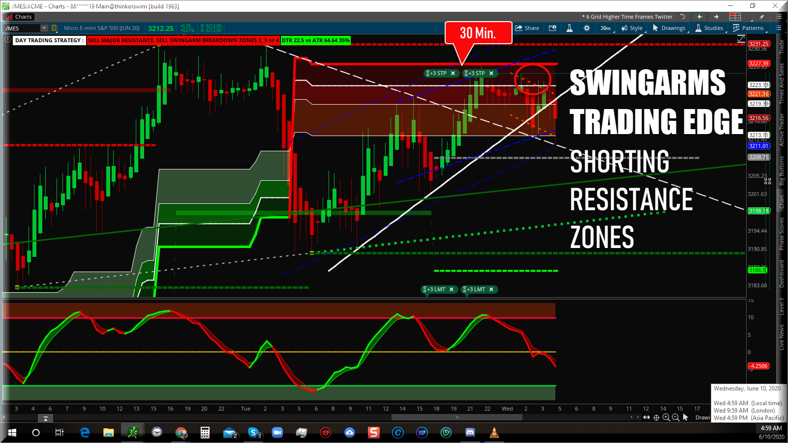Open the Trade sidebar tab
The image size is (788, 443).
click(x=782, y=47)
